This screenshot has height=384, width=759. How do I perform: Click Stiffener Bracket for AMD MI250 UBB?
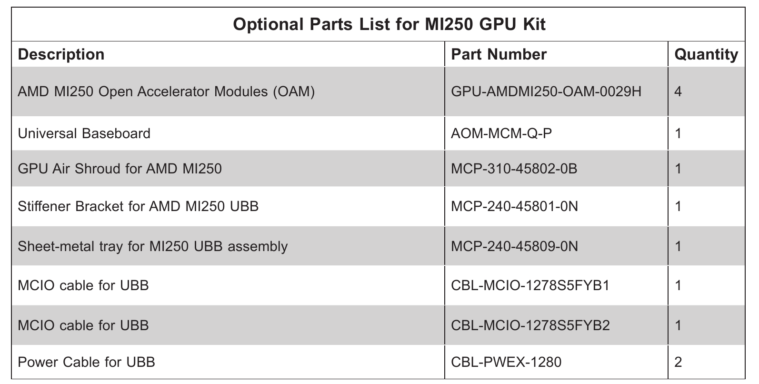(x=138, y=206)
